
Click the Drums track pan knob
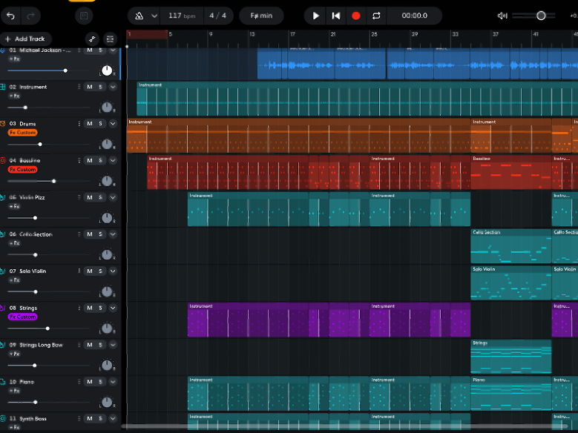107,144
